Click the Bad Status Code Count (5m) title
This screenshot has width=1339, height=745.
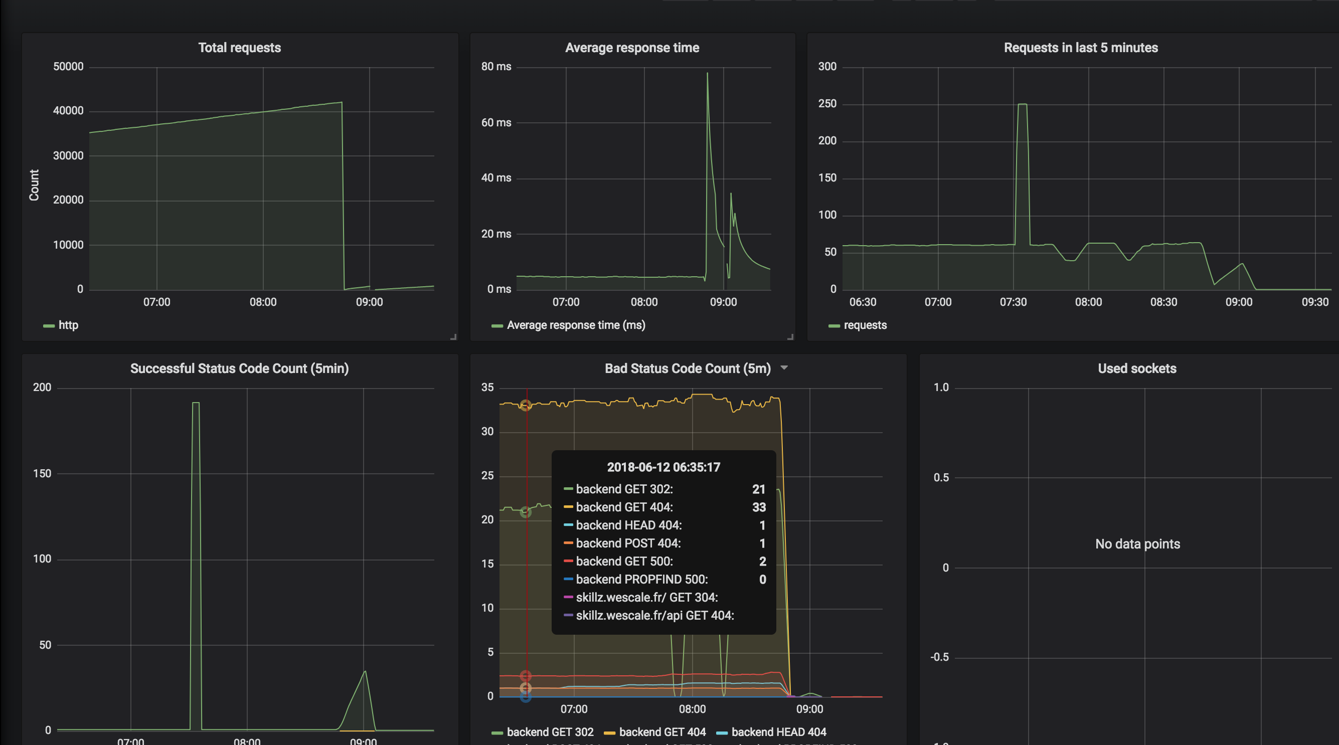(688, 368)
